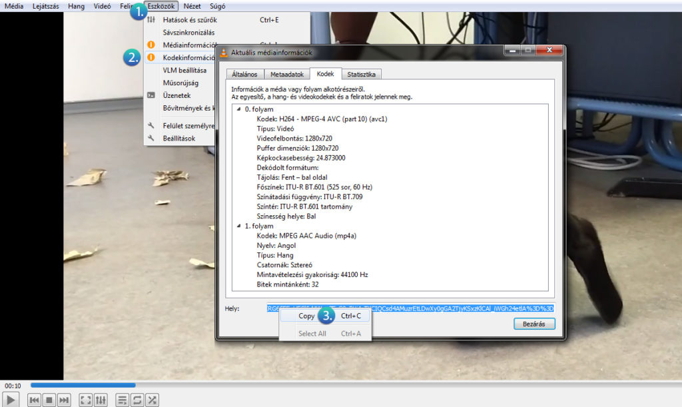The width and height of the screenshot is (682, 407).
Task: Click the VLC cone icon in dialog title
Action: coord(224,53)
